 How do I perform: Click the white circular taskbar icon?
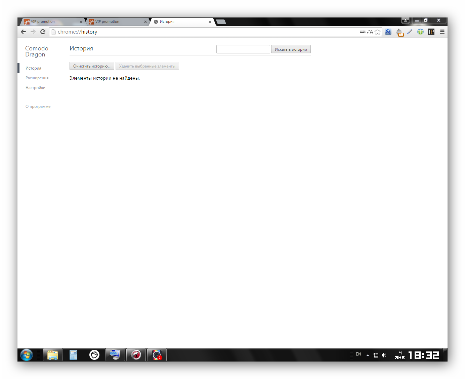[x=94, y=355]
